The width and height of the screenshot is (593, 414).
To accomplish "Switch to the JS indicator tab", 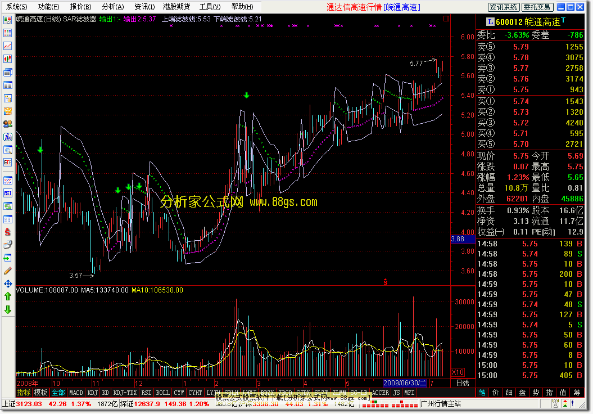I will click(396, 393).
